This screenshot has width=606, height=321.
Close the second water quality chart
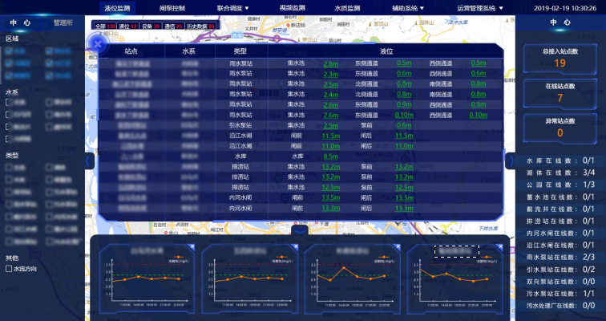(294, 247)
